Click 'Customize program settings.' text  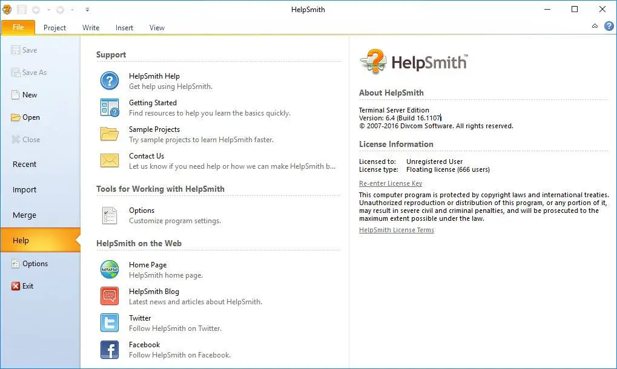175,221
